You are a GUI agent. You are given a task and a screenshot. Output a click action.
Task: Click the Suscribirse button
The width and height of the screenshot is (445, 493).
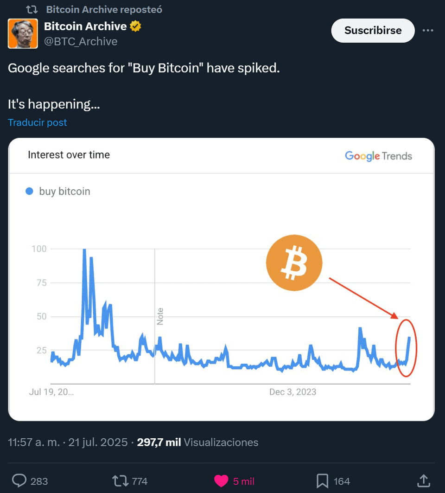click(x=373, y=31)
